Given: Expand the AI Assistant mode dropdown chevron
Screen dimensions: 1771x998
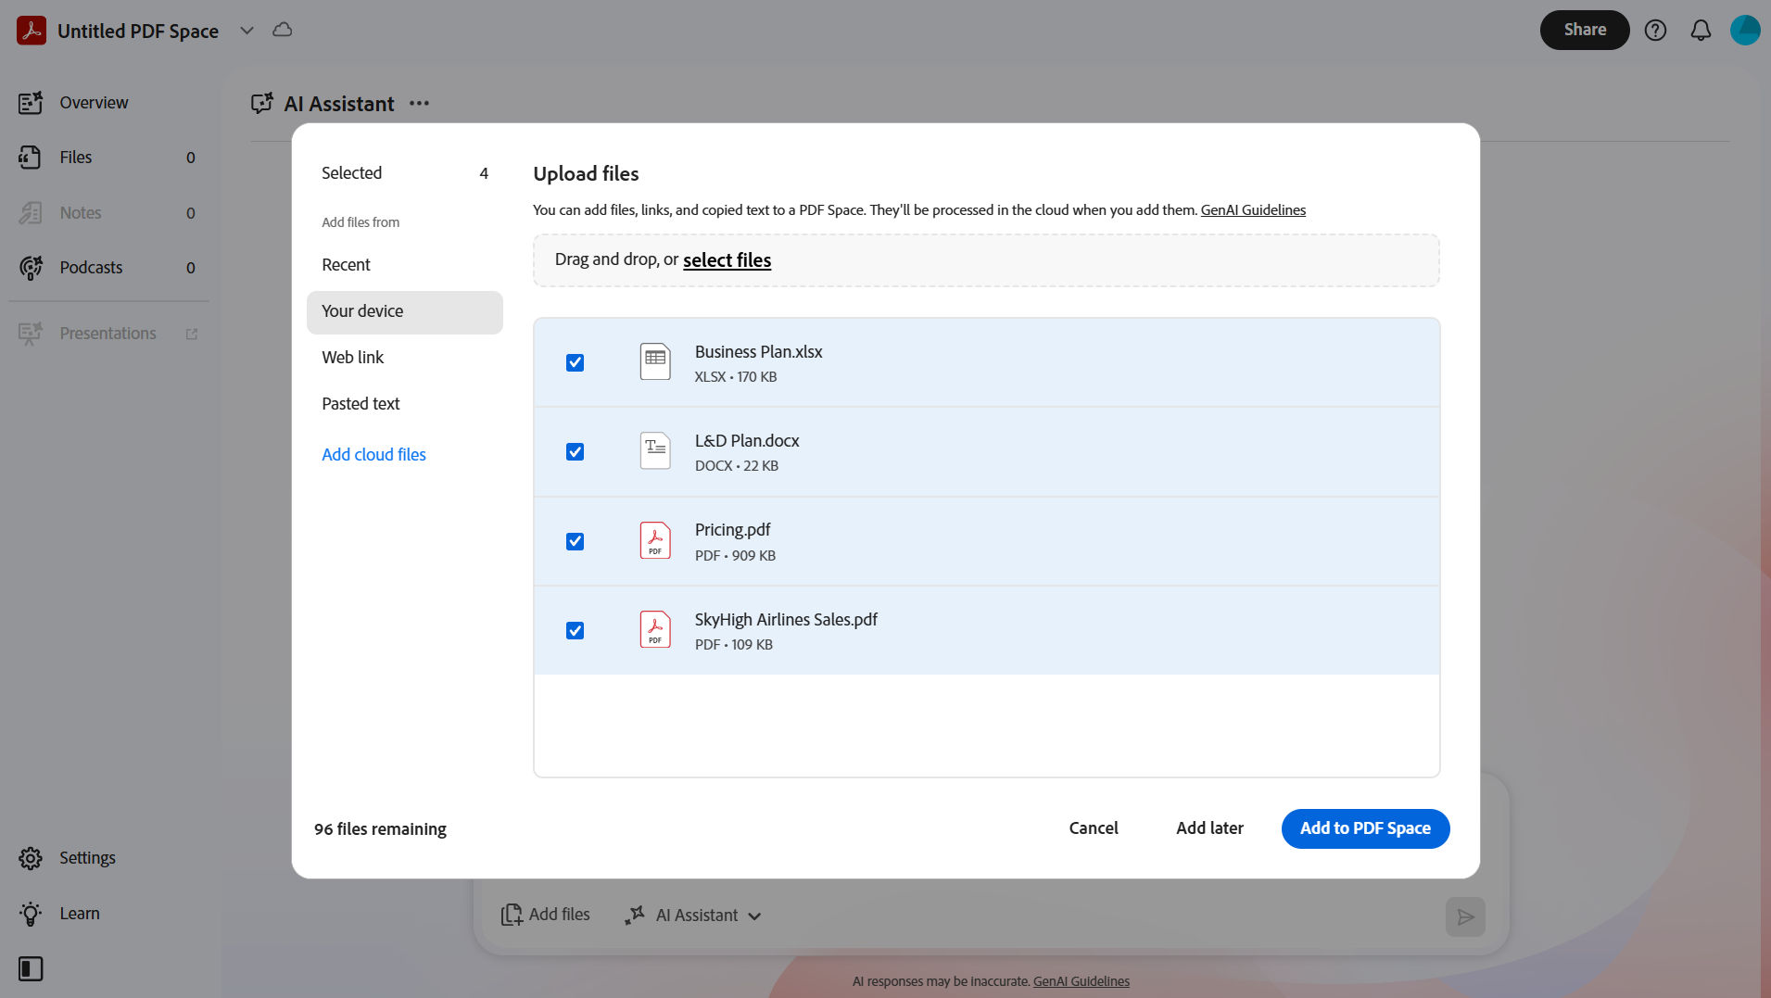Looking at the screenshot, I should (x=754, y=916).
